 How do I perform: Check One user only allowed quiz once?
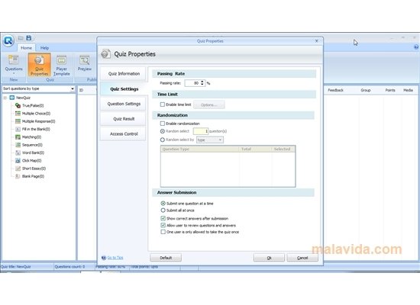(x=163, y=232)
